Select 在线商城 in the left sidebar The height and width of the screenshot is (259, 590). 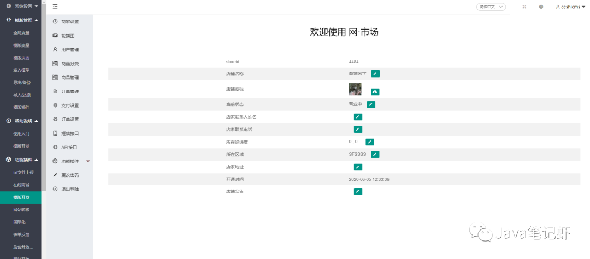point(21,185)
